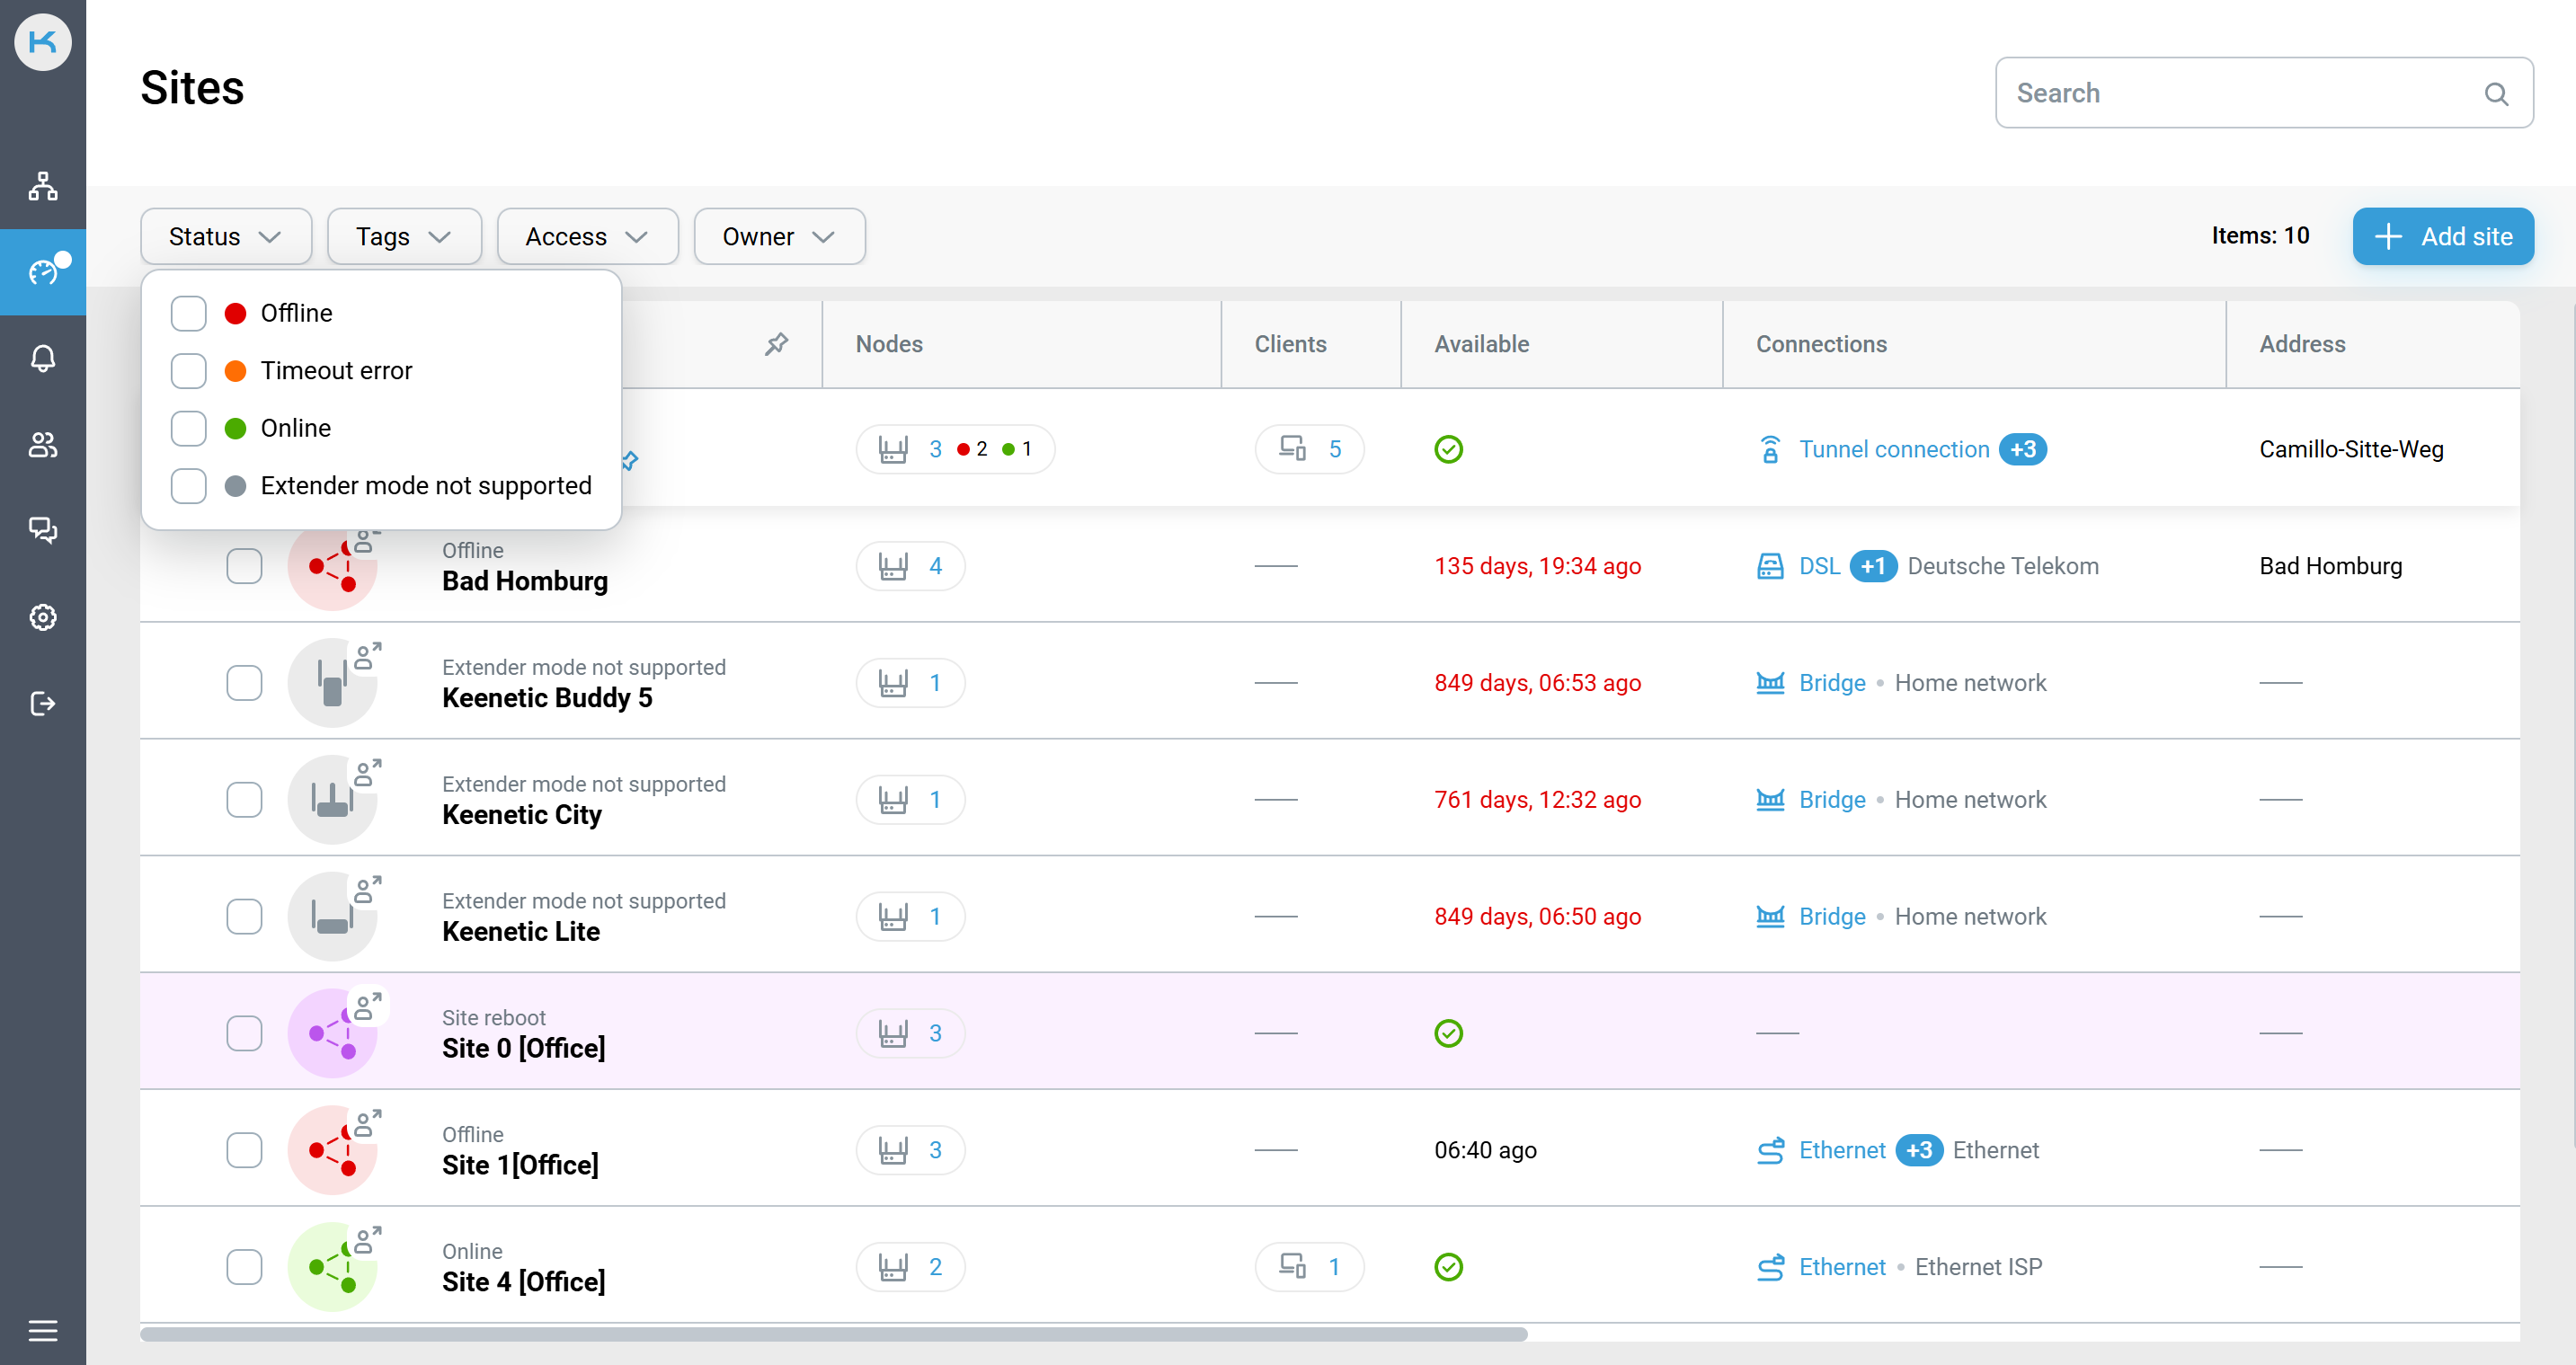This screenshot has width=2576, height=1365.
Task: Click inside the Search field
Action: click(2200, 92)
